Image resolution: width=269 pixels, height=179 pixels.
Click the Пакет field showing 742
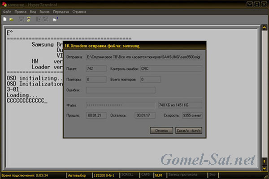(96, 68)
